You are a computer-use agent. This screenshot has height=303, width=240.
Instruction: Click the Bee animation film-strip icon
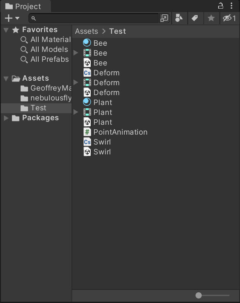87,53
